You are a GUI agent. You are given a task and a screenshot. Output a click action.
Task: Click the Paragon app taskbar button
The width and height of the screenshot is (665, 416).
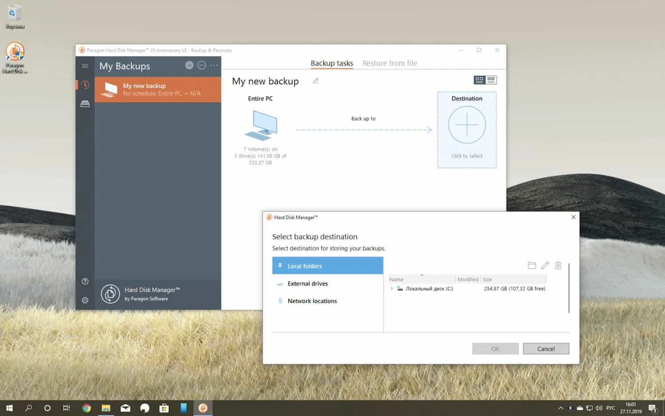point(203,408)
